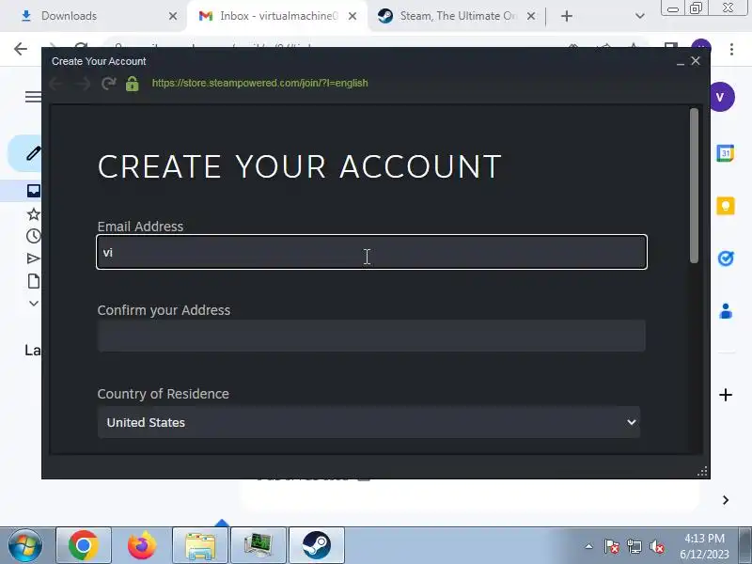Open Gmail main menu hamburger

[x=33, y=97]
